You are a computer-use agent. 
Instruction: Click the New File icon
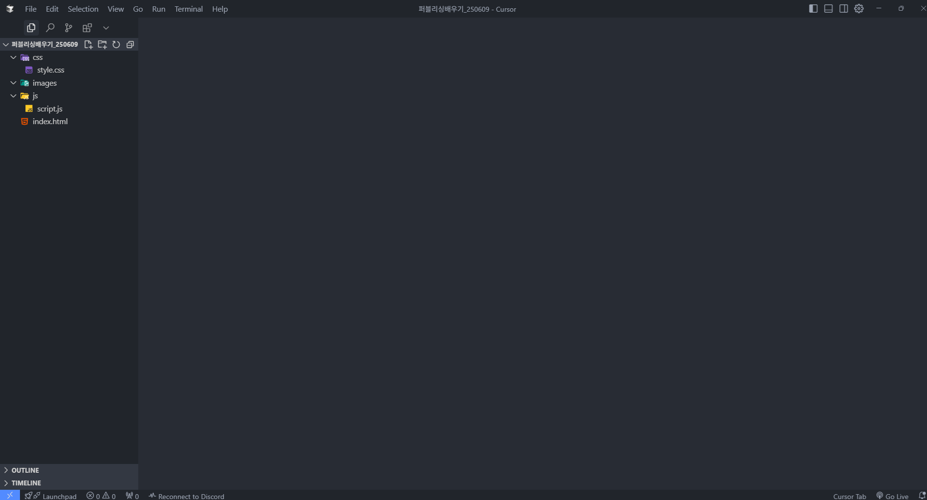(88, 44)
